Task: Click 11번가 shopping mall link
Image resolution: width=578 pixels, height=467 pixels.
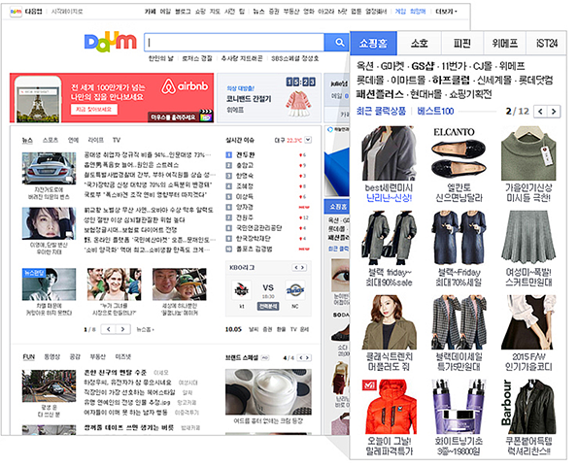Action: 454,66
